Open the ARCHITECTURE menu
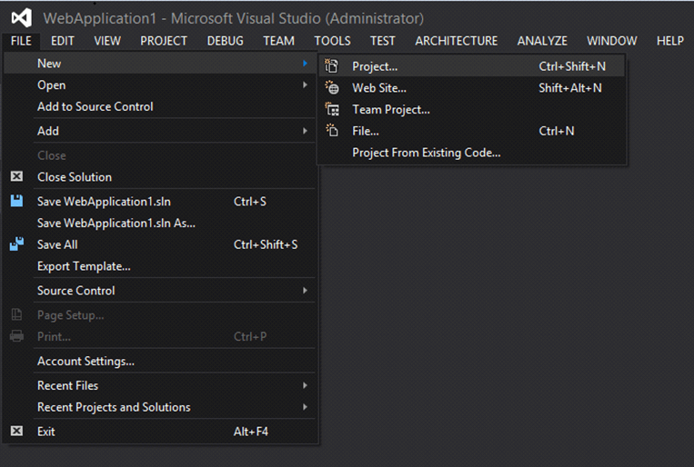The image size is (694, 467). coord(457,41)
